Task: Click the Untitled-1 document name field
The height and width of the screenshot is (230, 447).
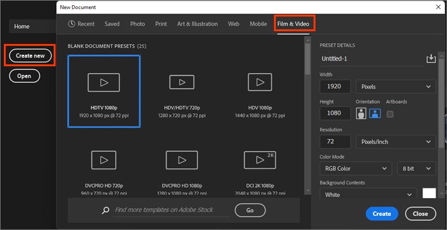Action: [x=372, y=59]
